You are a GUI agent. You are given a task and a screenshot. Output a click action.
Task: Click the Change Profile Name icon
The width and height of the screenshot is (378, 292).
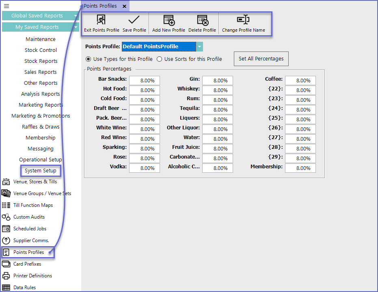coord(243,20)
